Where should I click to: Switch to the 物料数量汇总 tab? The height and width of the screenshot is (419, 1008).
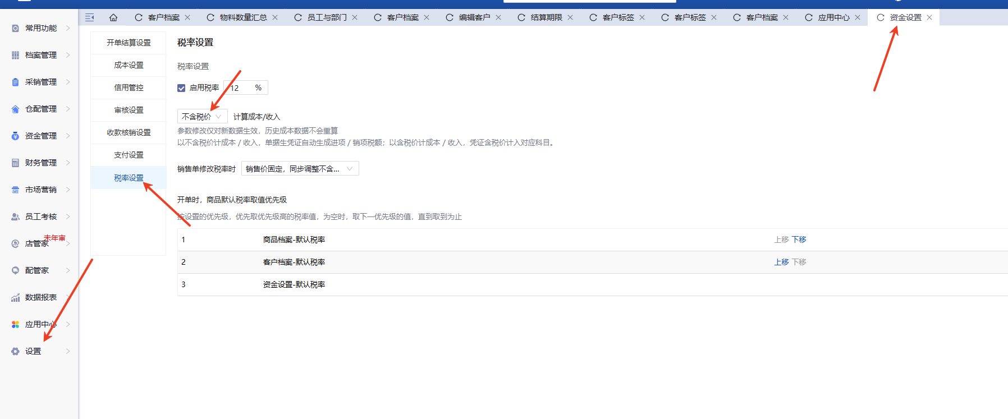pos(243,17)
